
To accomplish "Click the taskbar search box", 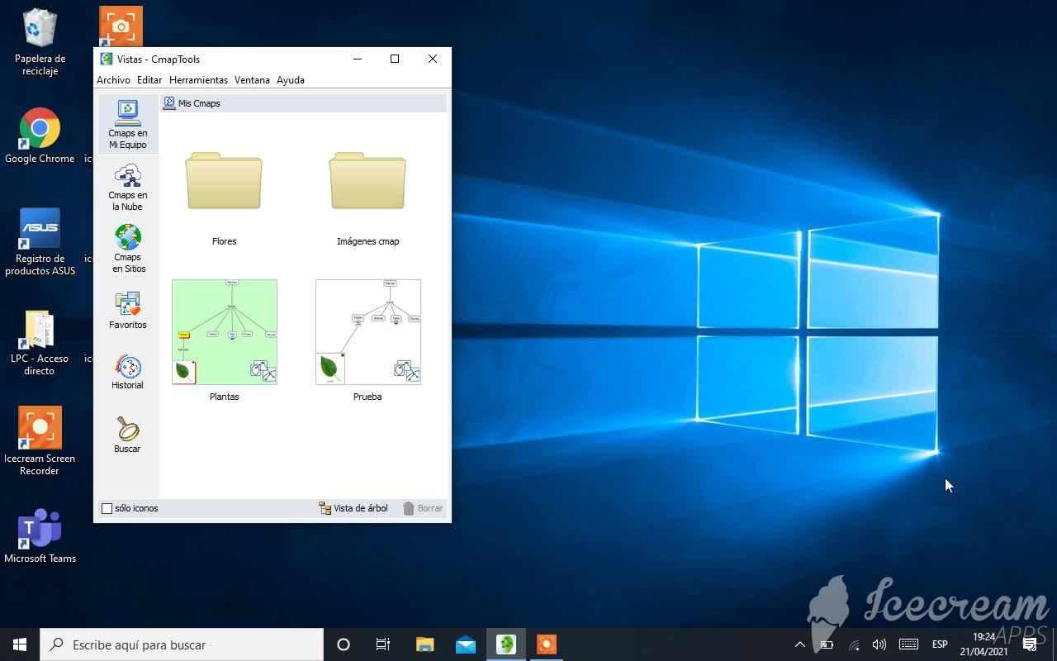I will point(182,644).
